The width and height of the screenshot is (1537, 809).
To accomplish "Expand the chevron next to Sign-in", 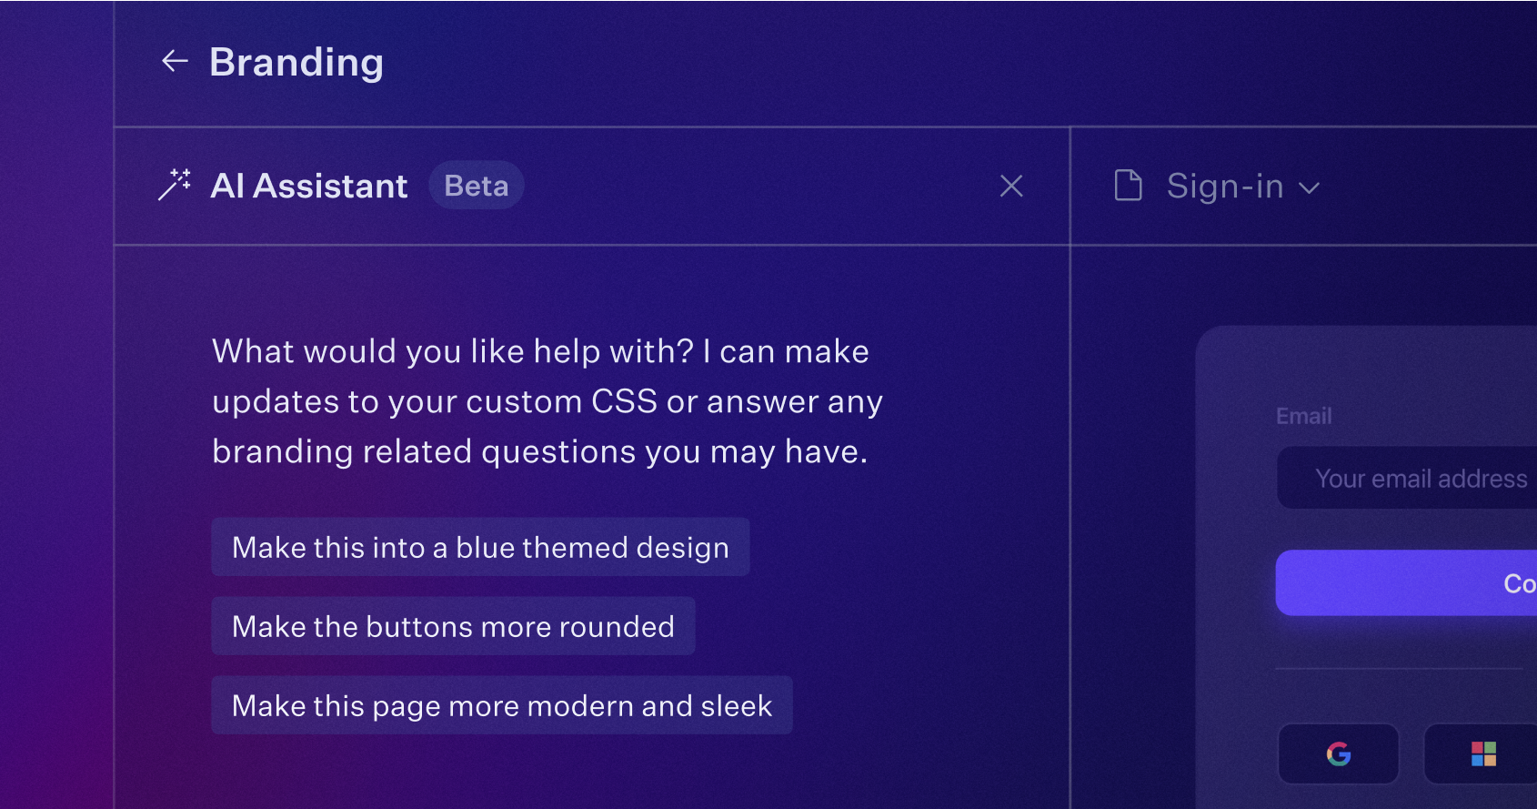I will tap(1310, 188).
